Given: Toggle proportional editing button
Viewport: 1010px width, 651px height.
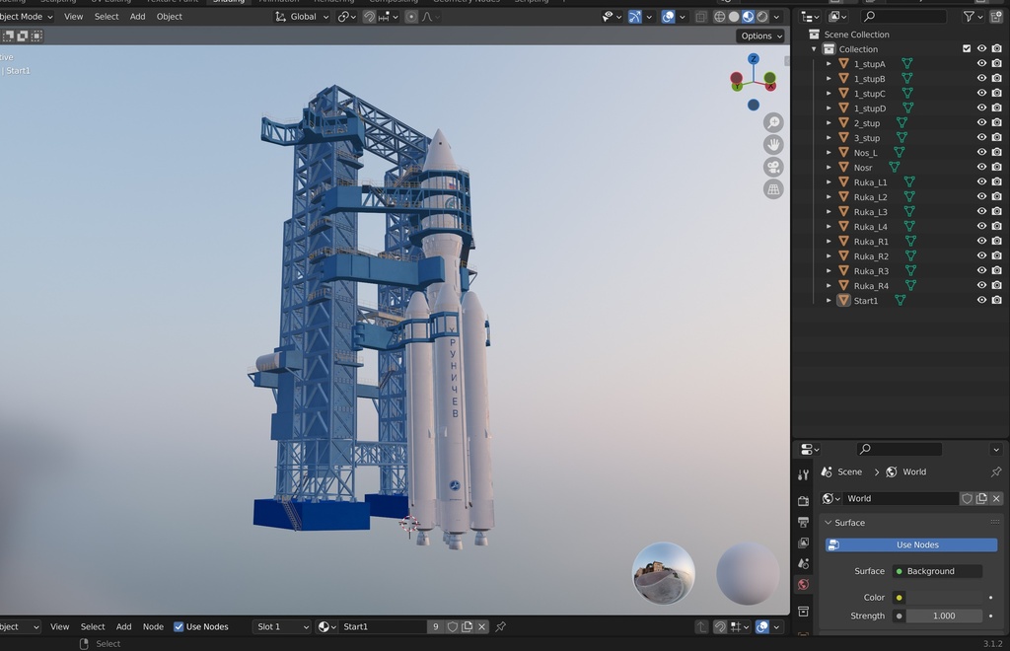Looking at the screenshot, I should [x=411, y=17].
